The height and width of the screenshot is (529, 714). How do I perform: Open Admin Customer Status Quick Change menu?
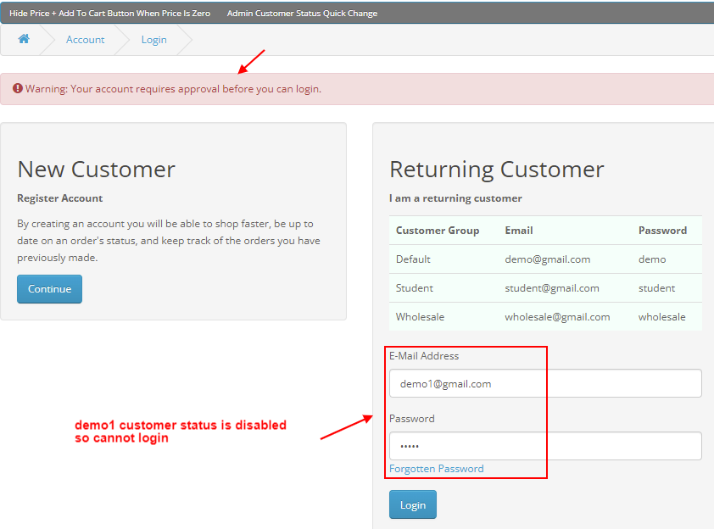(x=302, y=14)
